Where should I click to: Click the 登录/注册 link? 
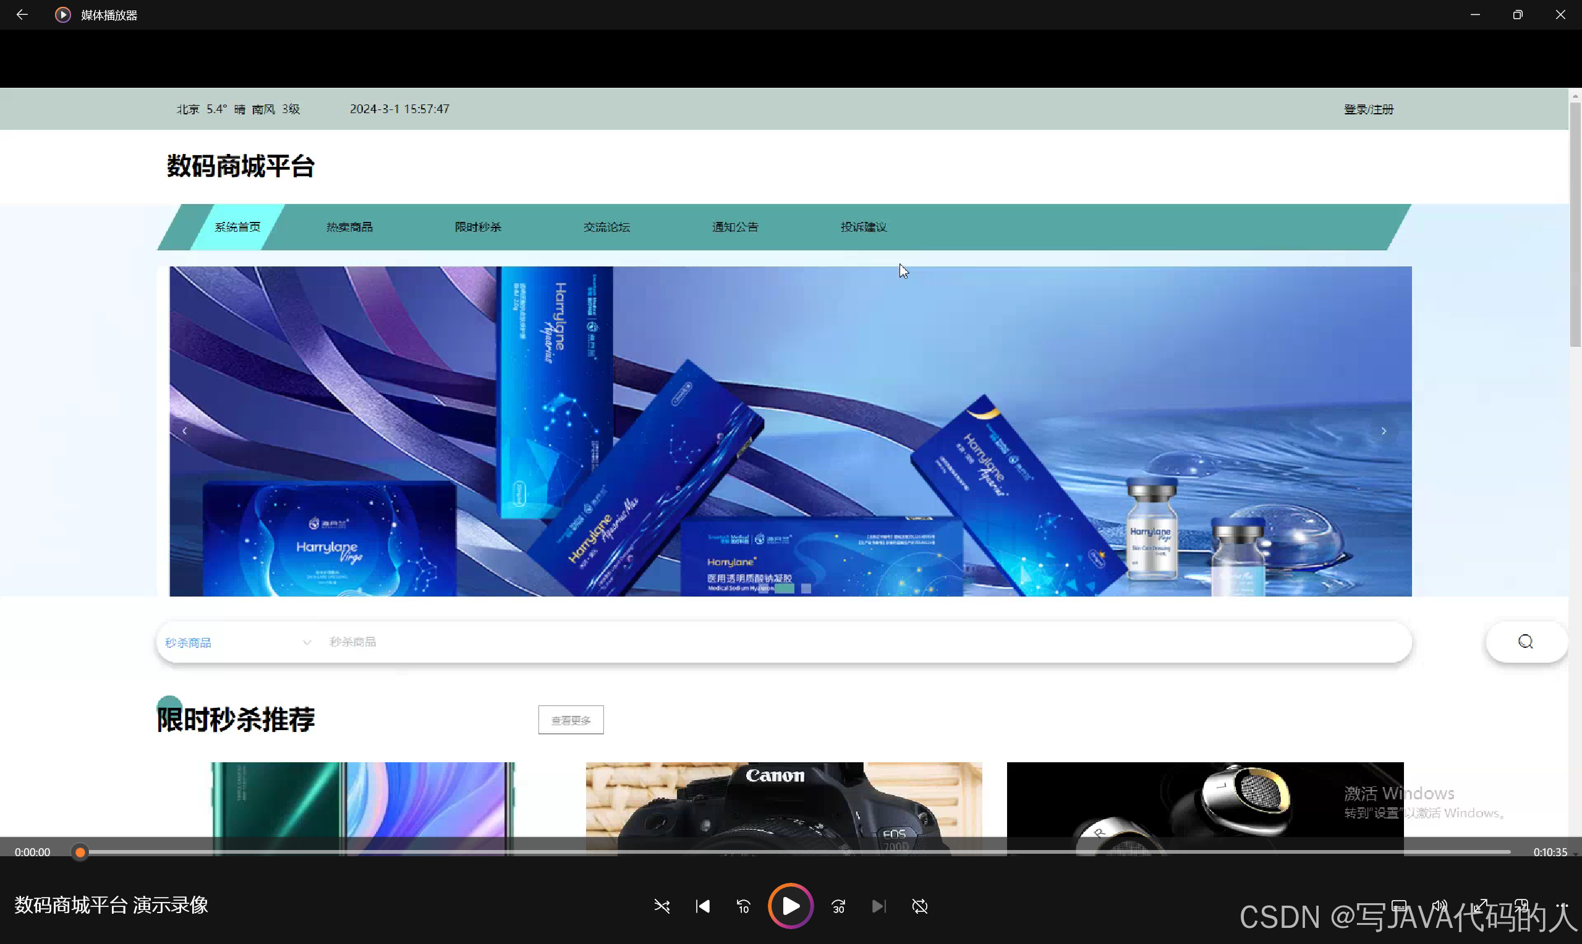click(1368, 109)
